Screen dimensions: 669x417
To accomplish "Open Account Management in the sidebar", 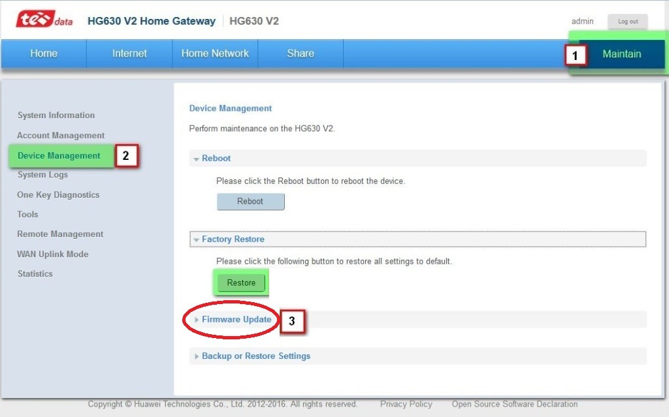I will tap(61, 135).
